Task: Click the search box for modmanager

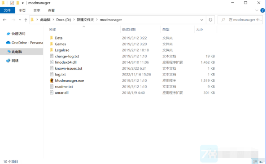Action: pos(240,20)
